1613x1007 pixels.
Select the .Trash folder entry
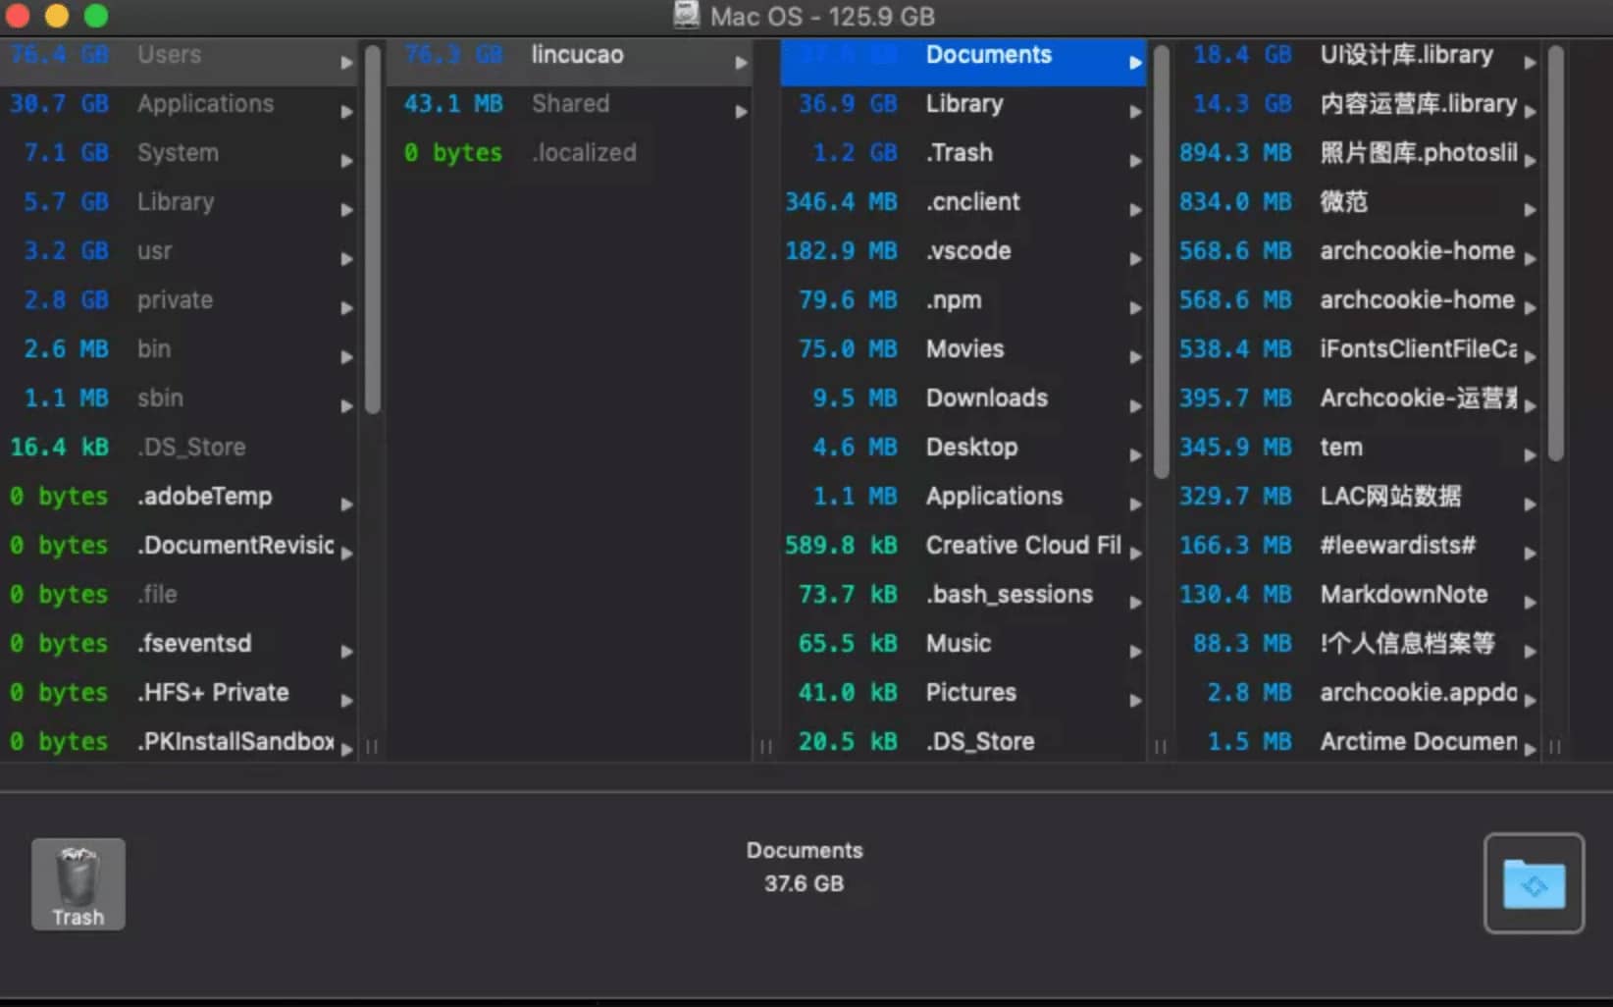click(959, 153)
